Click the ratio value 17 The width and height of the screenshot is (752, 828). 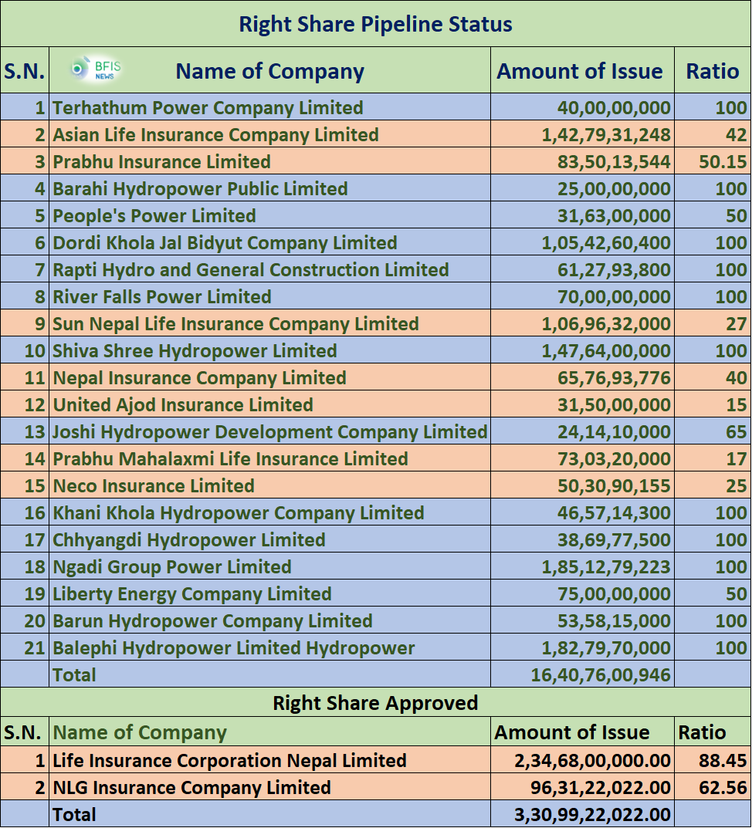736,458
